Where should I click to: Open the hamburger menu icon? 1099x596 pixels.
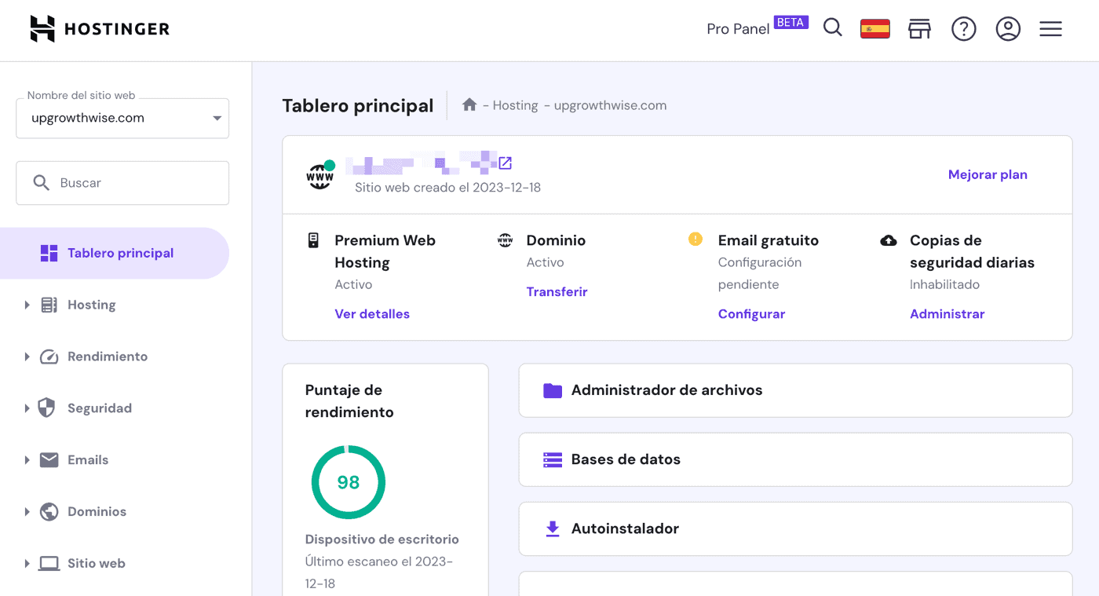(1050, 29)
